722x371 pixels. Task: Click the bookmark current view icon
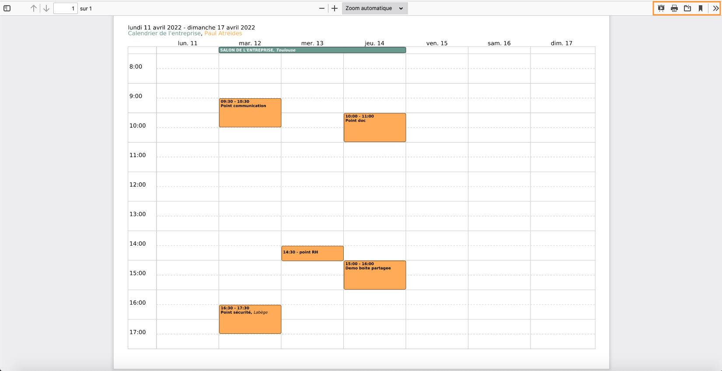[x=701, y=8]
